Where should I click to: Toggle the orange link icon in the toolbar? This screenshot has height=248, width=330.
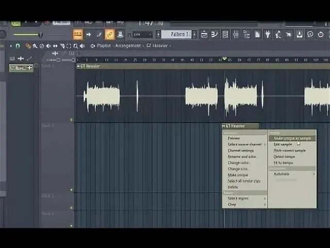pos(110,35)
